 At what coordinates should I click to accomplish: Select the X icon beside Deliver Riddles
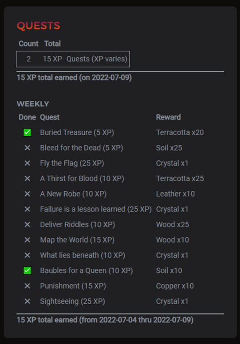pyautogui.click(x=27, y=225)
